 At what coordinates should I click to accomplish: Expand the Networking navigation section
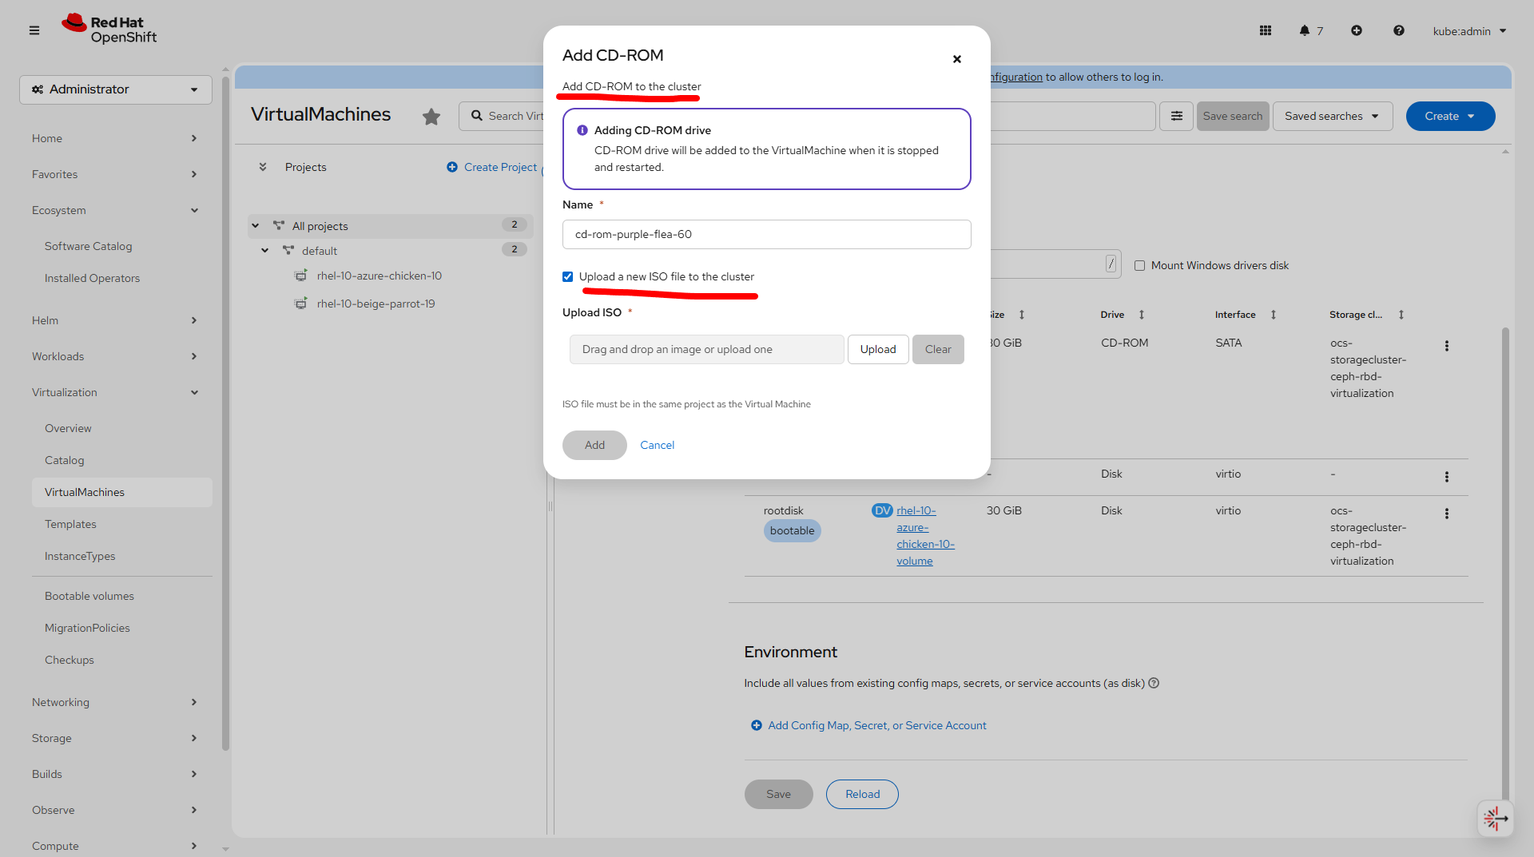(x=116, y=702)
